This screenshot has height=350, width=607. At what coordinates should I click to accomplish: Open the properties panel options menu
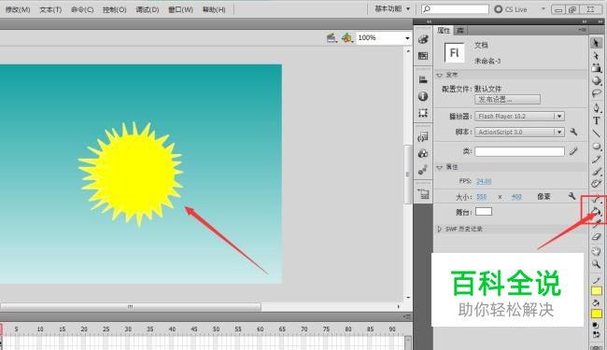(582, 30)
